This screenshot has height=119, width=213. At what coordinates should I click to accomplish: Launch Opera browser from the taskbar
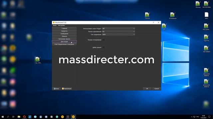click(24, 117)
